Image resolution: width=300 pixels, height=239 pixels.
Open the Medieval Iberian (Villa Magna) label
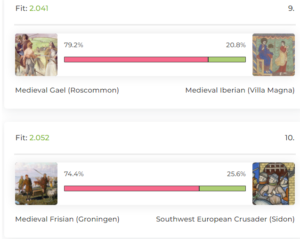pyautogui.click(x=240, y=90)
